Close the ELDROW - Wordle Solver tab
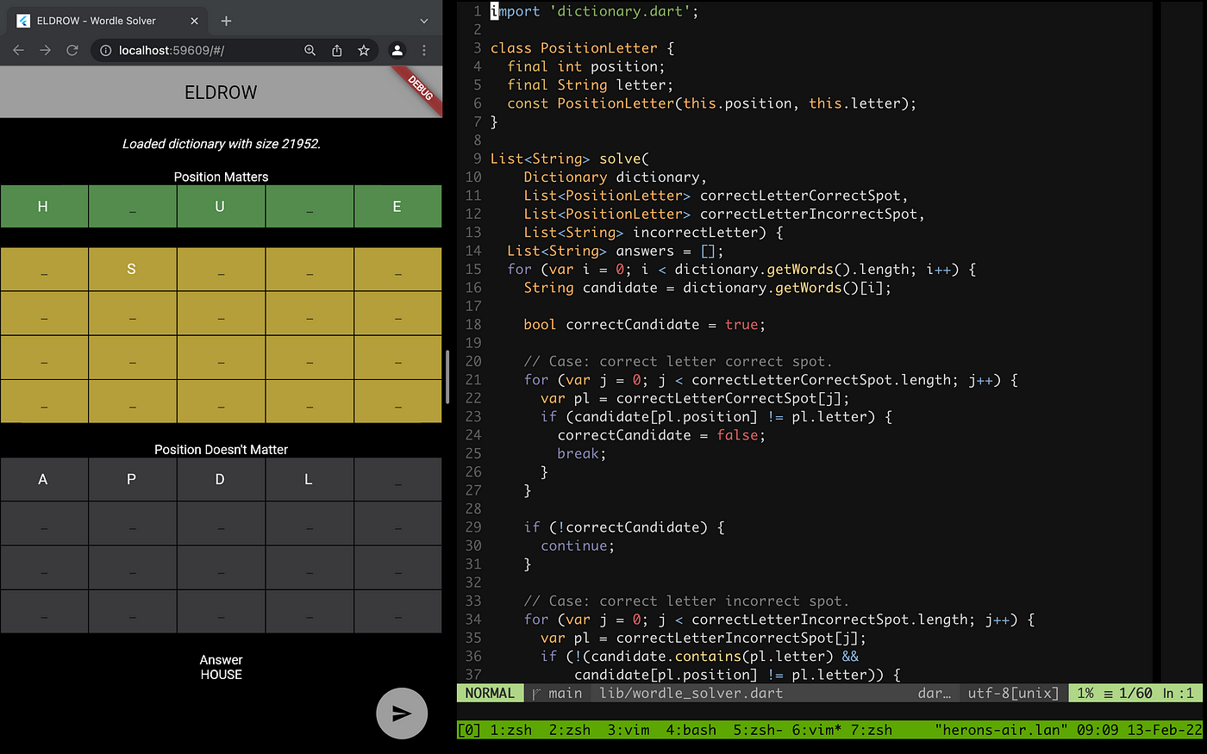 point(195,21)
